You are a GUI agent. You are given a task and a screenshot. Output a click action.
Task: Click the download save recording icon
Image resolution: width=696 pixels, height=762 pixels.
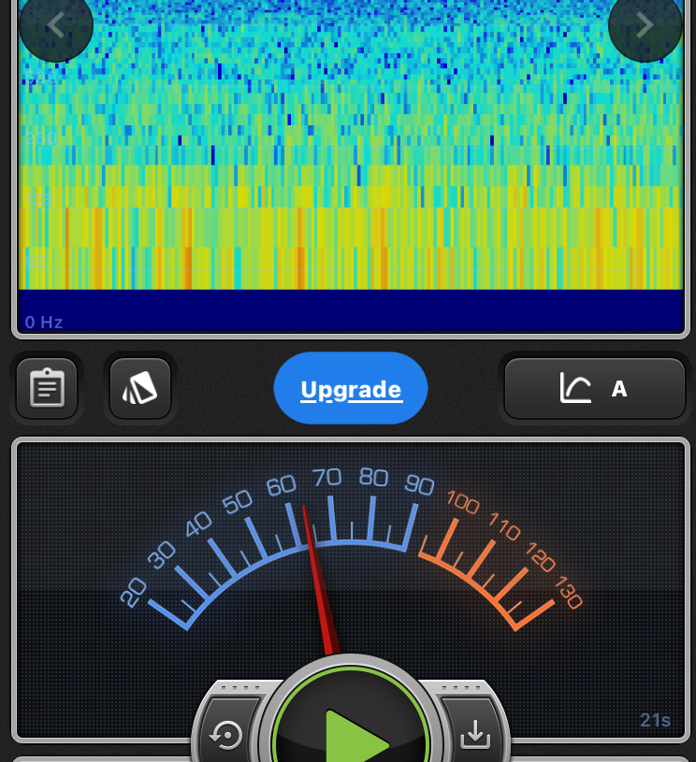(x=475, y=735)
